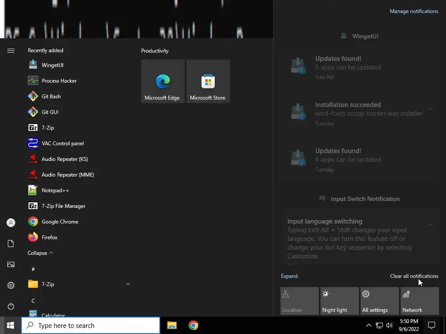Open user account icon in Start sidebar

(11, 223)
